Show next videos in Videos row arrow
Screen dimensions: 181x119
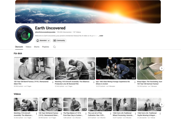coord(162,105)
